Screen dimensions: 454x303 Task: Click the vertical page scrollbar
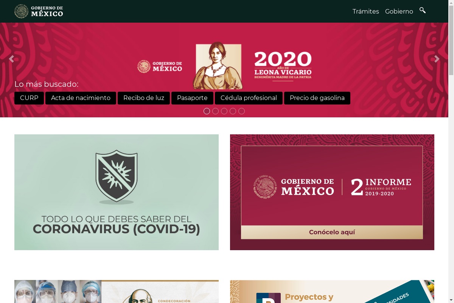coord(451,151)
